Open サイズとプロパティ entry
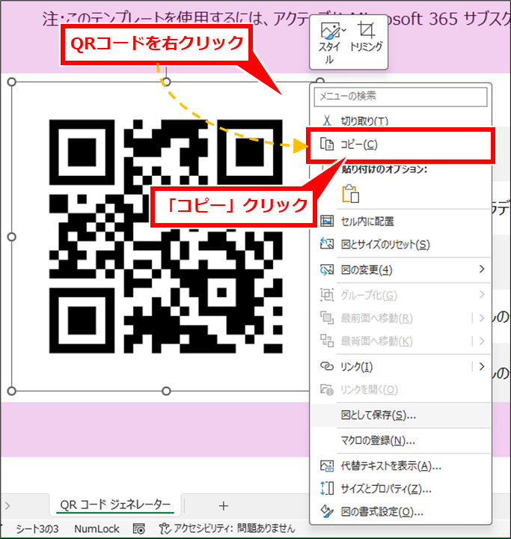Image resolution: width=511 pixels, height=539 pixels. [x=400, y=488]
